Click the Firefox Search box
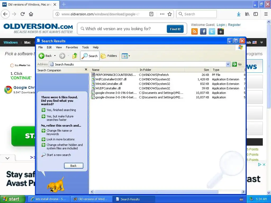The width and height of the screenshot is (271, 203). [x=197, y=14]
